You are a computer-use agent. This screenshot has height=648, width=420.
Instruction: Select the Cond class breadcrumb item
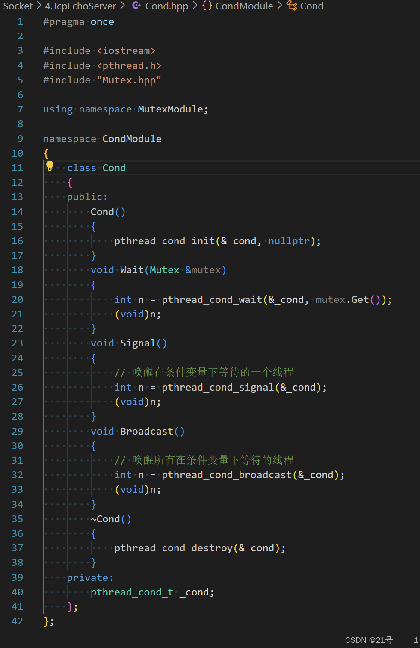(312, 6)
